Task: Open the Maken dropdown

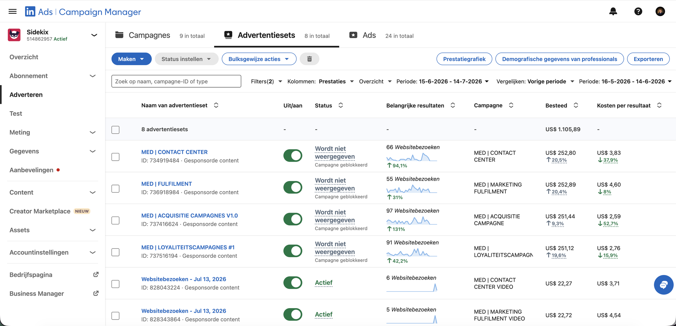Action: pyautogui.click(x=132, y=59)
